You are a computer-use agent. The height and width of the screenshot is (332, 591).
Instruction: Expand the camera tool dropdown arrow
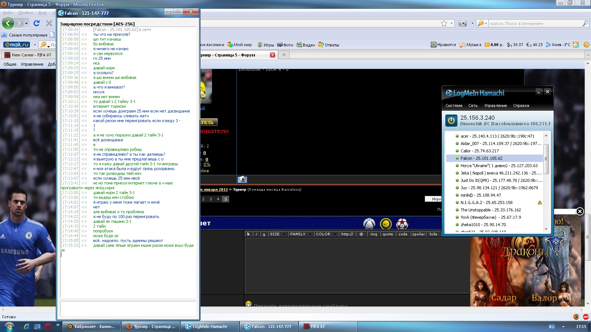[x=472, y=23]
